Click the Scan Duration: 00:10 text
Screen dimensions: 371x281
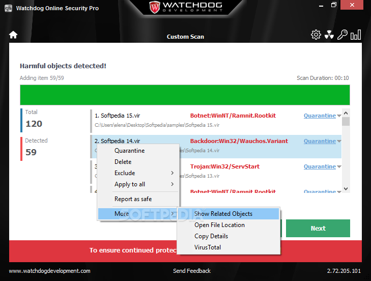323,78
